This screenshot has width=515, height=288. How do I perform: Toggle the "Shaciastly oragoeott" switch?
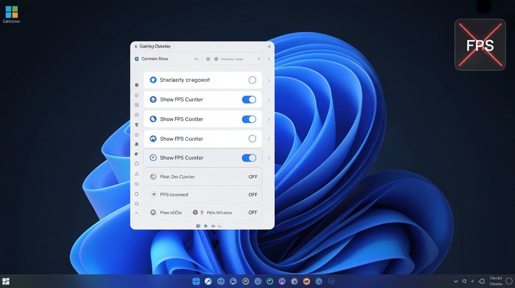pyautogui.click(x=252, y=80)
